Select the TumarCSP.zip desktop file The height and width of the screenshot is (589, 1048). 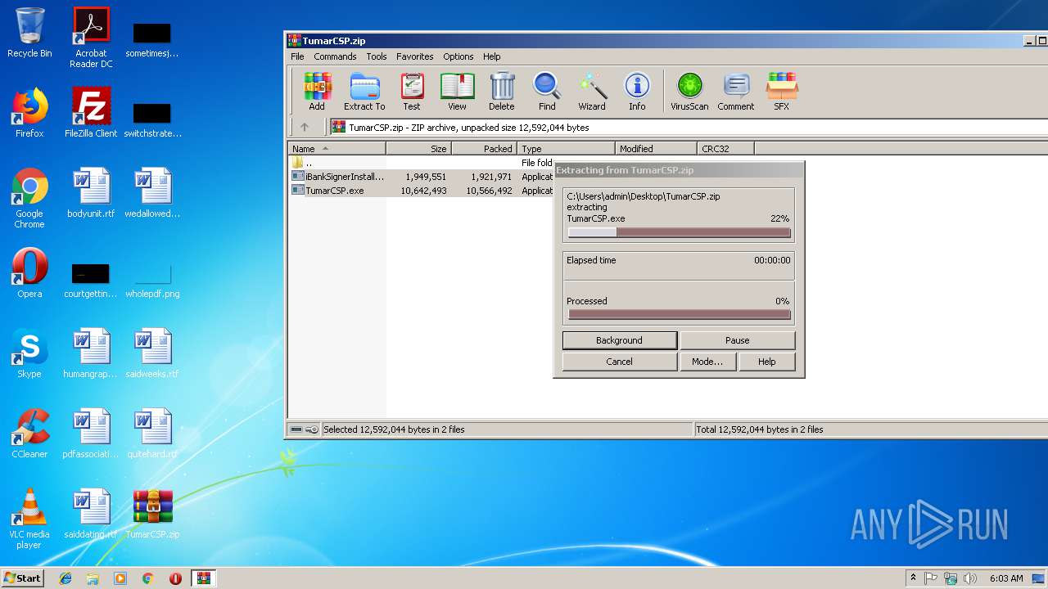point(152,514)
